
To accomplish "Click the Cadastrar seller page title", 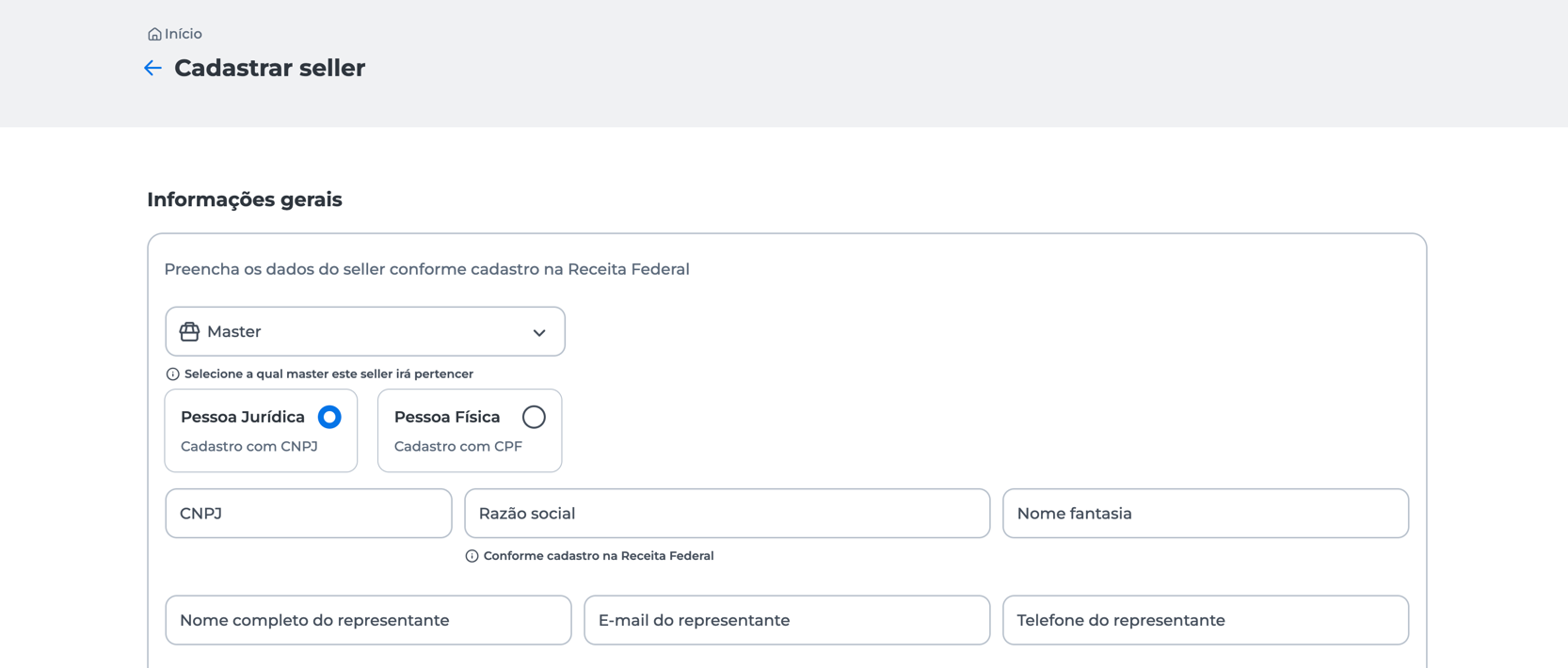I will pyautogui.click(x=269, y=68).
